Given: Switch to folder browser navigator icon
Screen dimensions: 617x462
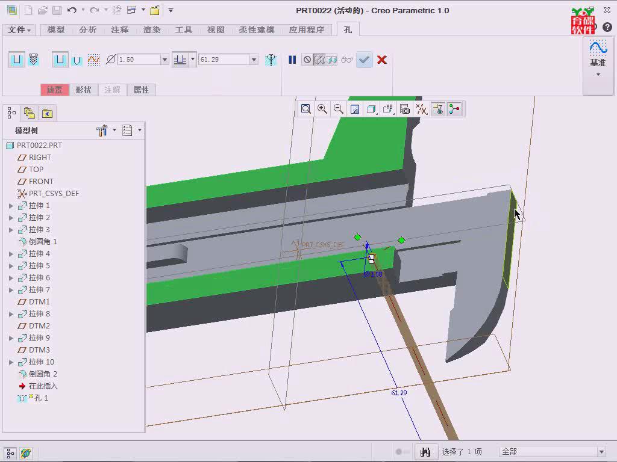Looking at the screenshot, I should point(30,113).
